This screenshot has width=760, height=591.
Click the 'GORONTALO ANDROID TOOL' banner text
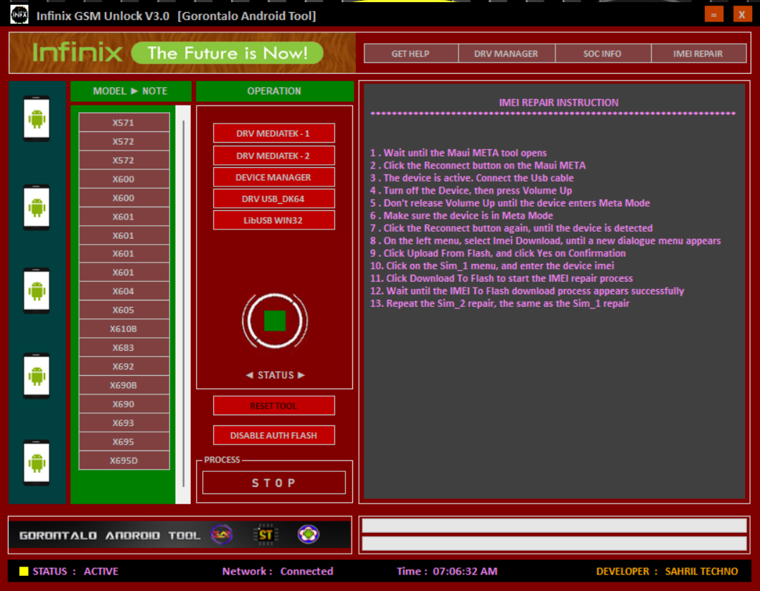[110, 535]
